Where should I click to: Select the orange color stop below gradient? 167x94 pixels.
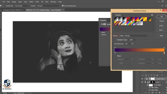coord(164,53)
